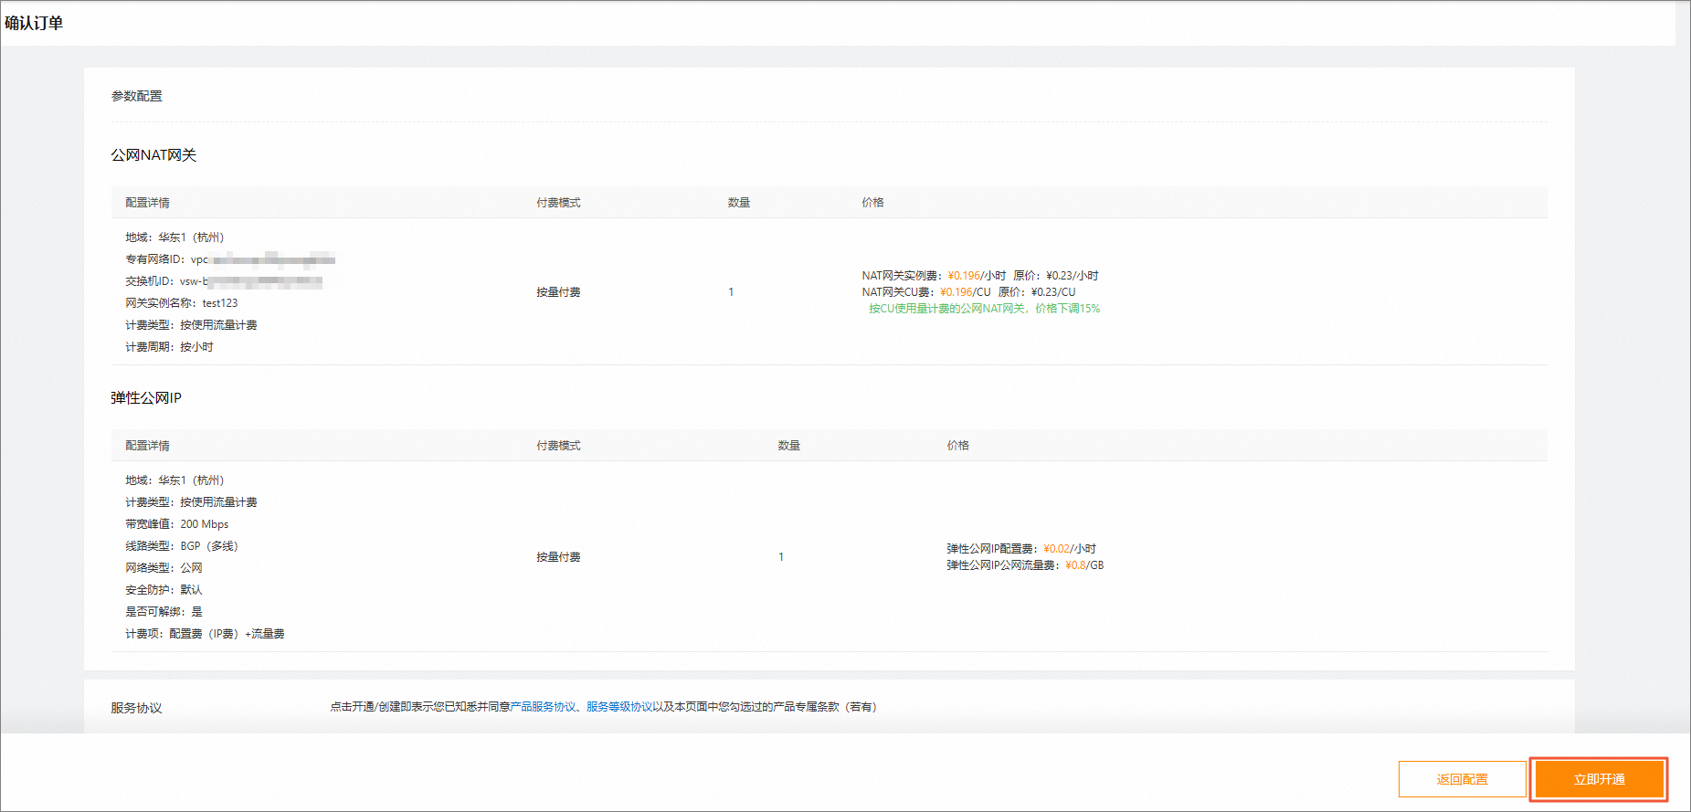This screenshot has height=812, width=1691.
Task: Click 按量付费 in elastic IP row
Action: click(x=558, y=557)
